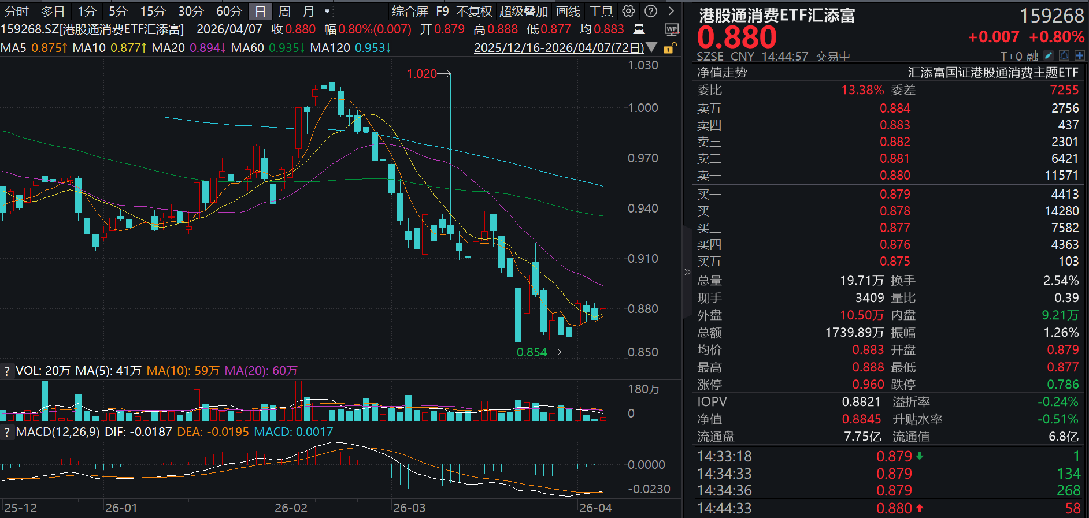
Task: Add stock to watchlist with plus icon
Action: (x=1079, y=56)
